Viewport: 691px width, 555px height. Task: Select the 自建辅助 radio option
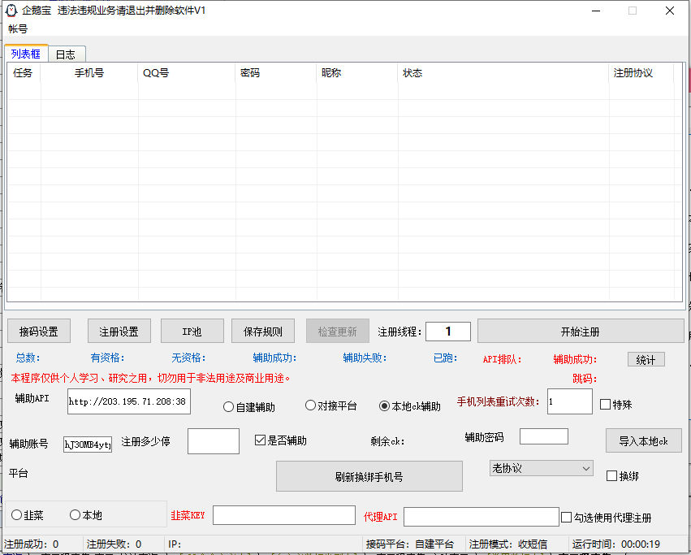pyautogui.click(x=228, y=407)
